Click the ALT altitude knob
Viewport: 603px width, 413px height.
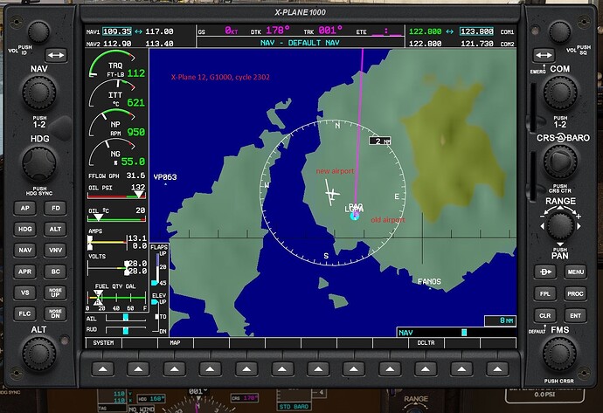(x=38, y=354)
